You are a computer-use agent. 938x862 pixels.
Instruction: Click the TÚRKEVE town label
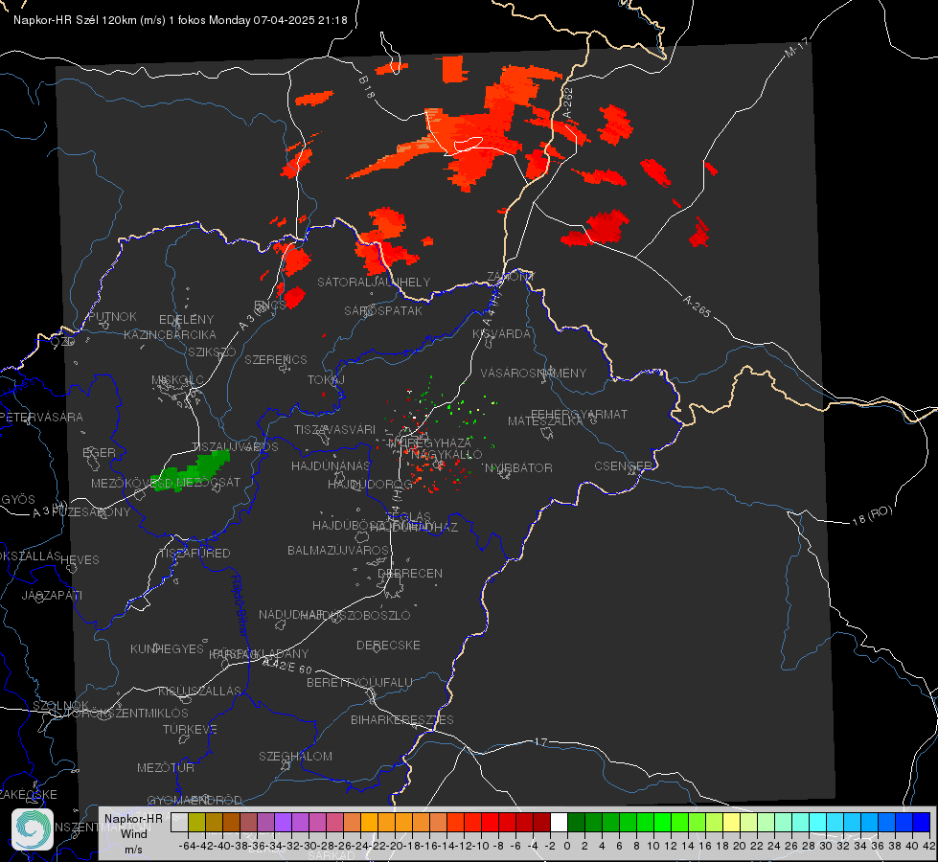click(191, 729)
